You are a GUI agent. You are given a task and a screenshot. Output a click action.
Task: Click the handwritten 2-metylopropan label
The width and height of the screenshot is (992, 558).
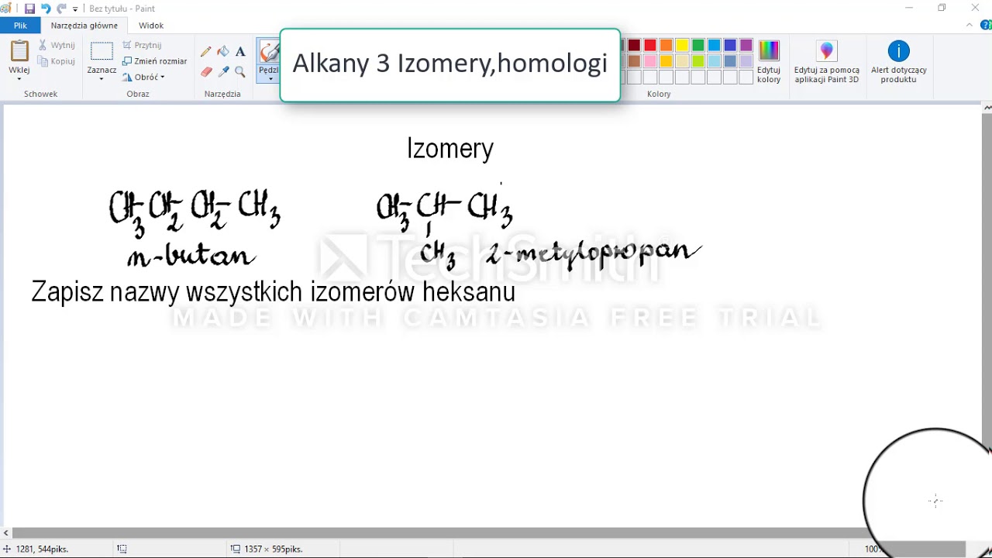(x=594, y=253)
